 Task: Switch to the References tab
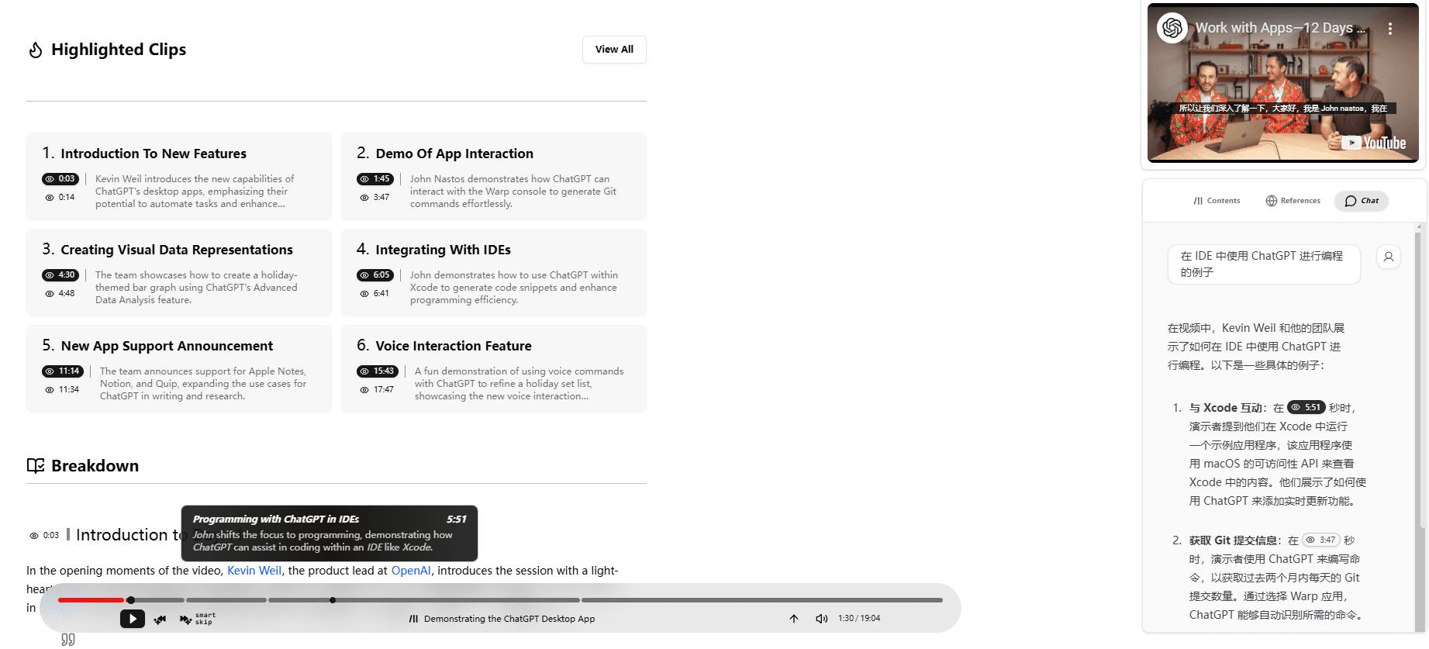pos(1293,201)
